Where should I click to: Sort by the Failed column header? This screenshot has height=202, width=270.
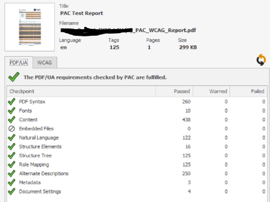point(248,91)
